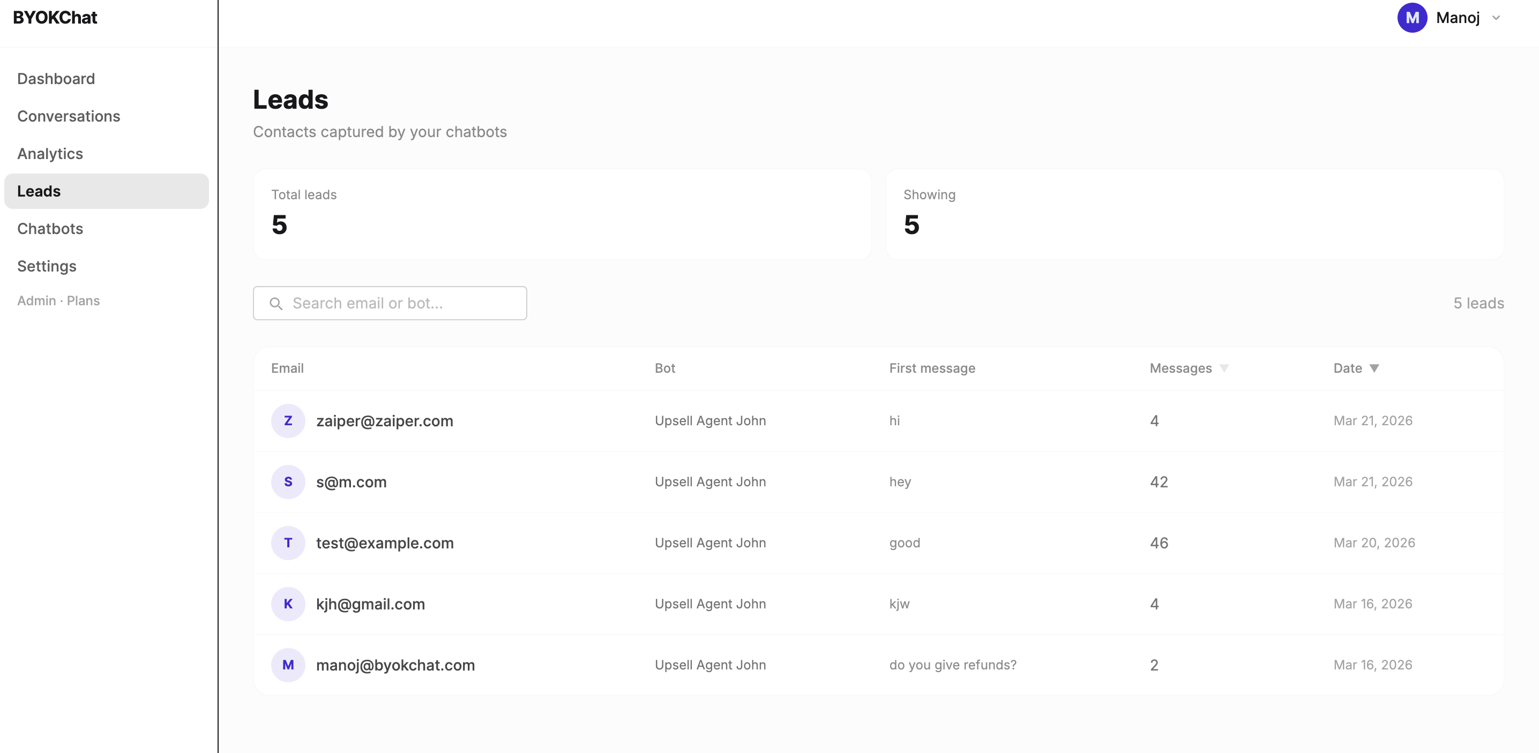Click the K avatar for kjh@gmail.com
1539x753 pixels.
tap(288, 603)
